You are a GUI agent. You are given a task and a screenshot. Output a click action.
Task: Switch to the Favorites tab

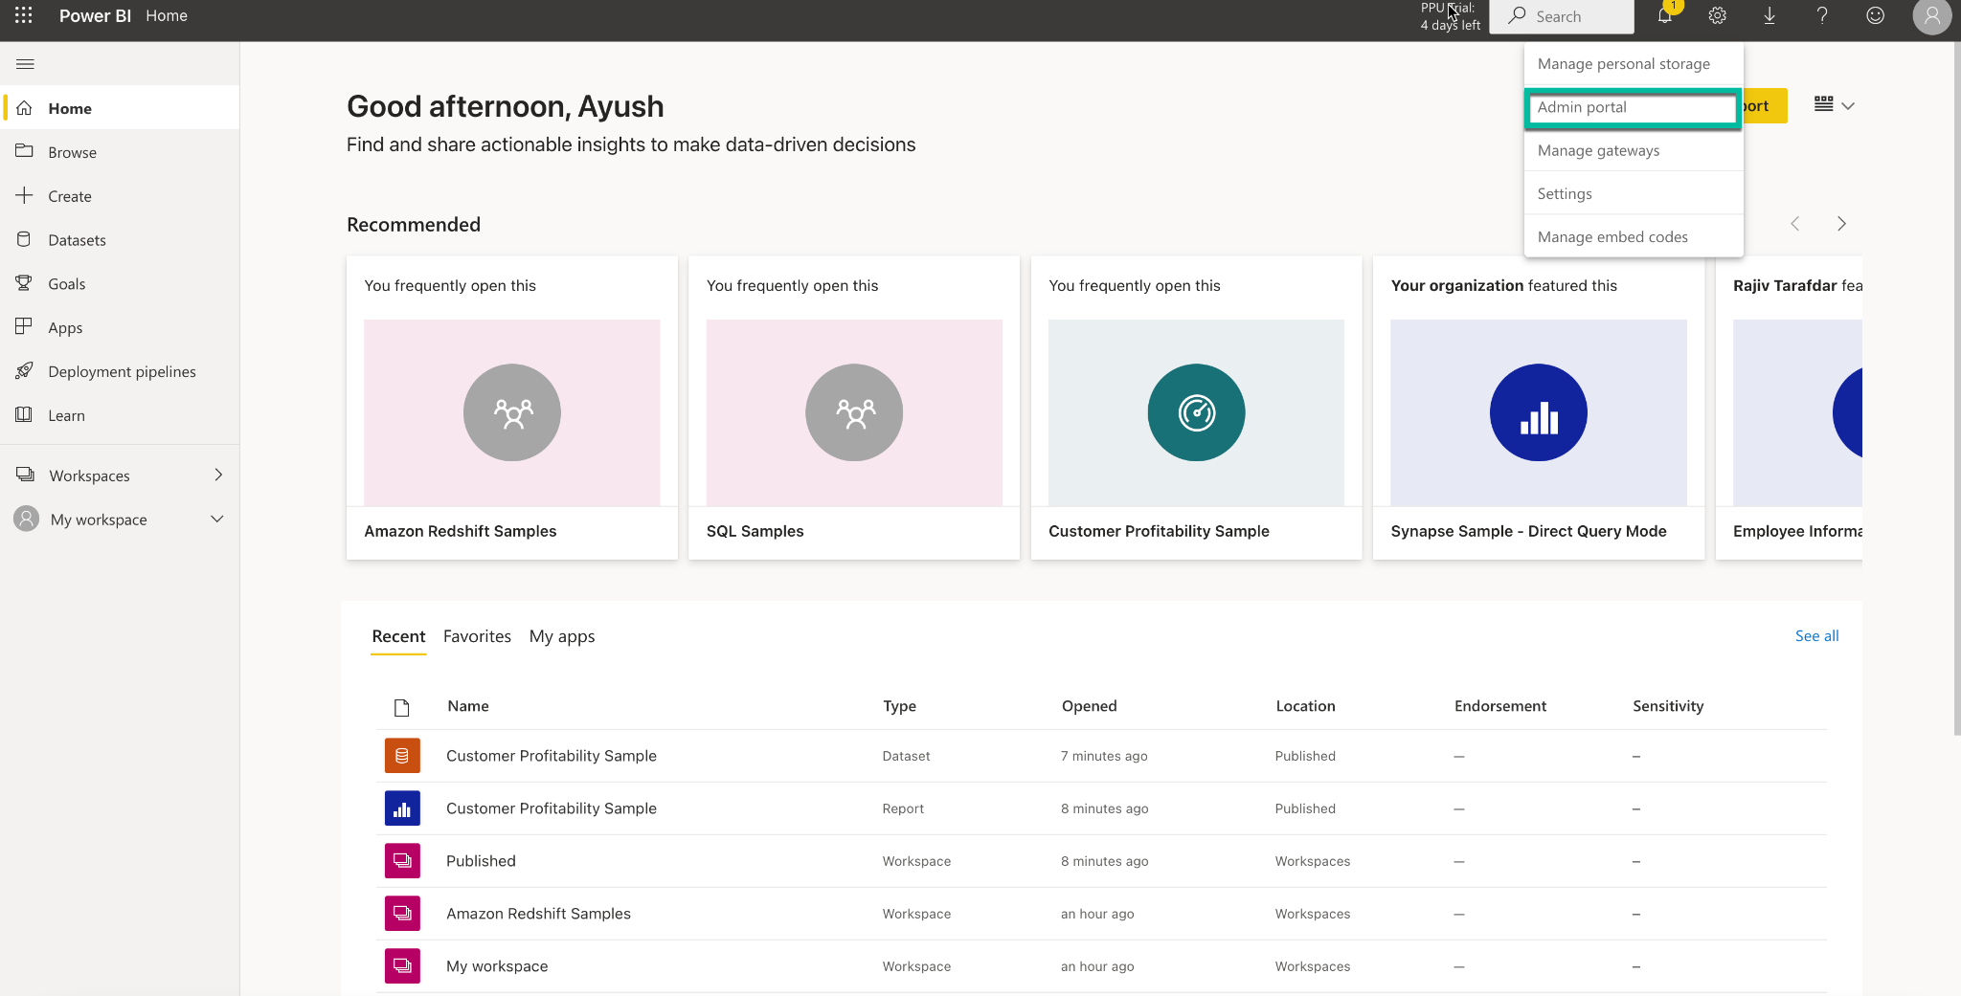(477, 636)
